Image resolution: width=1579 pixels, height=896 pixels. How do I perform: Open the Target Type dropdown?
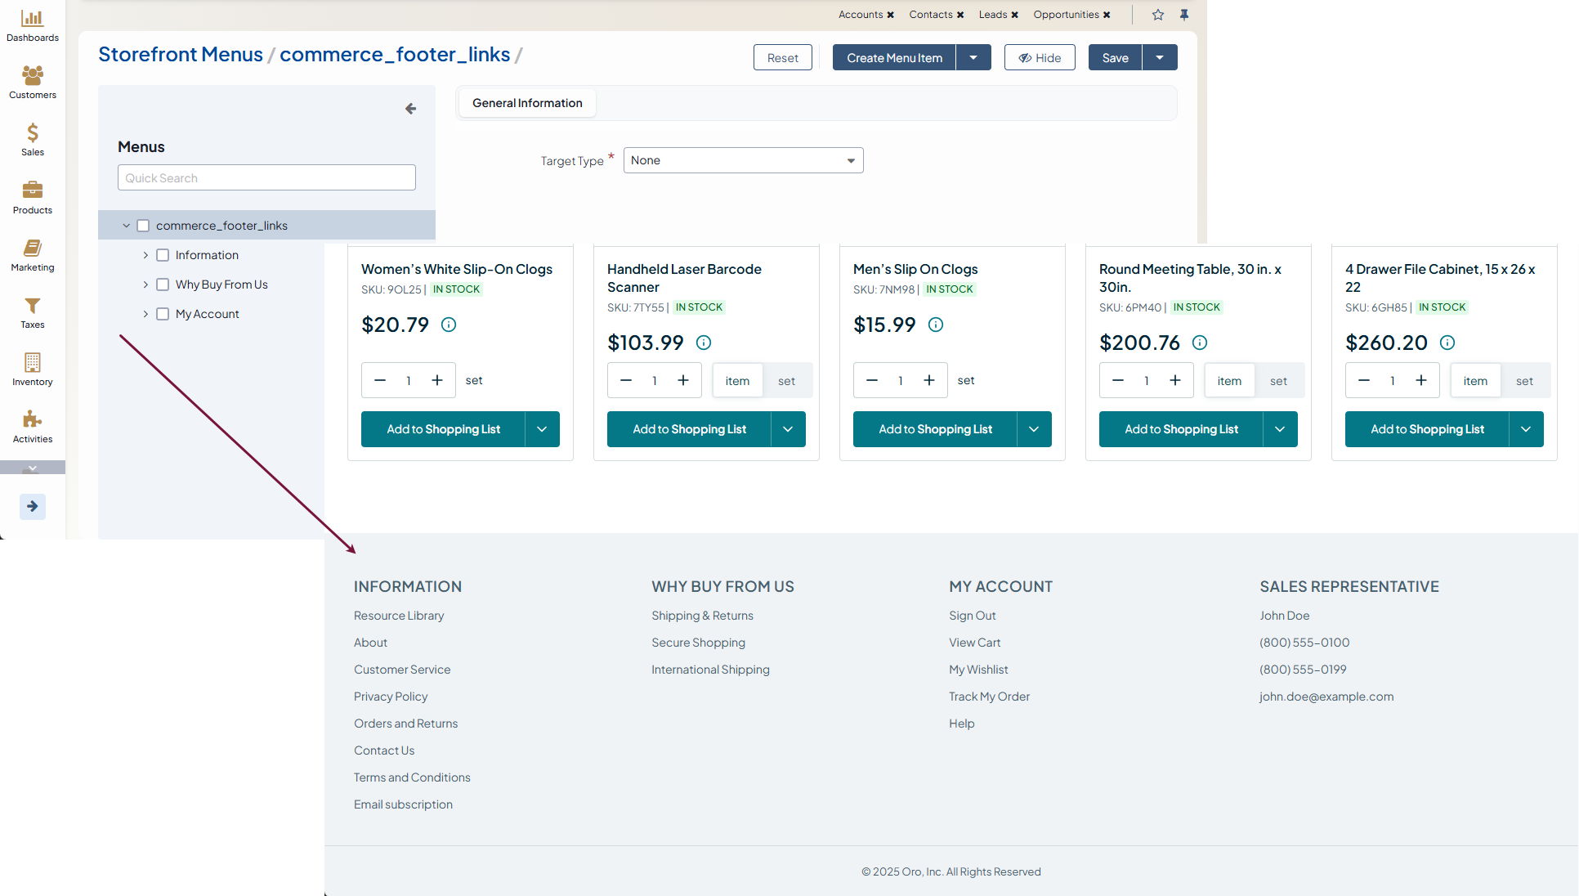[742, 160]
